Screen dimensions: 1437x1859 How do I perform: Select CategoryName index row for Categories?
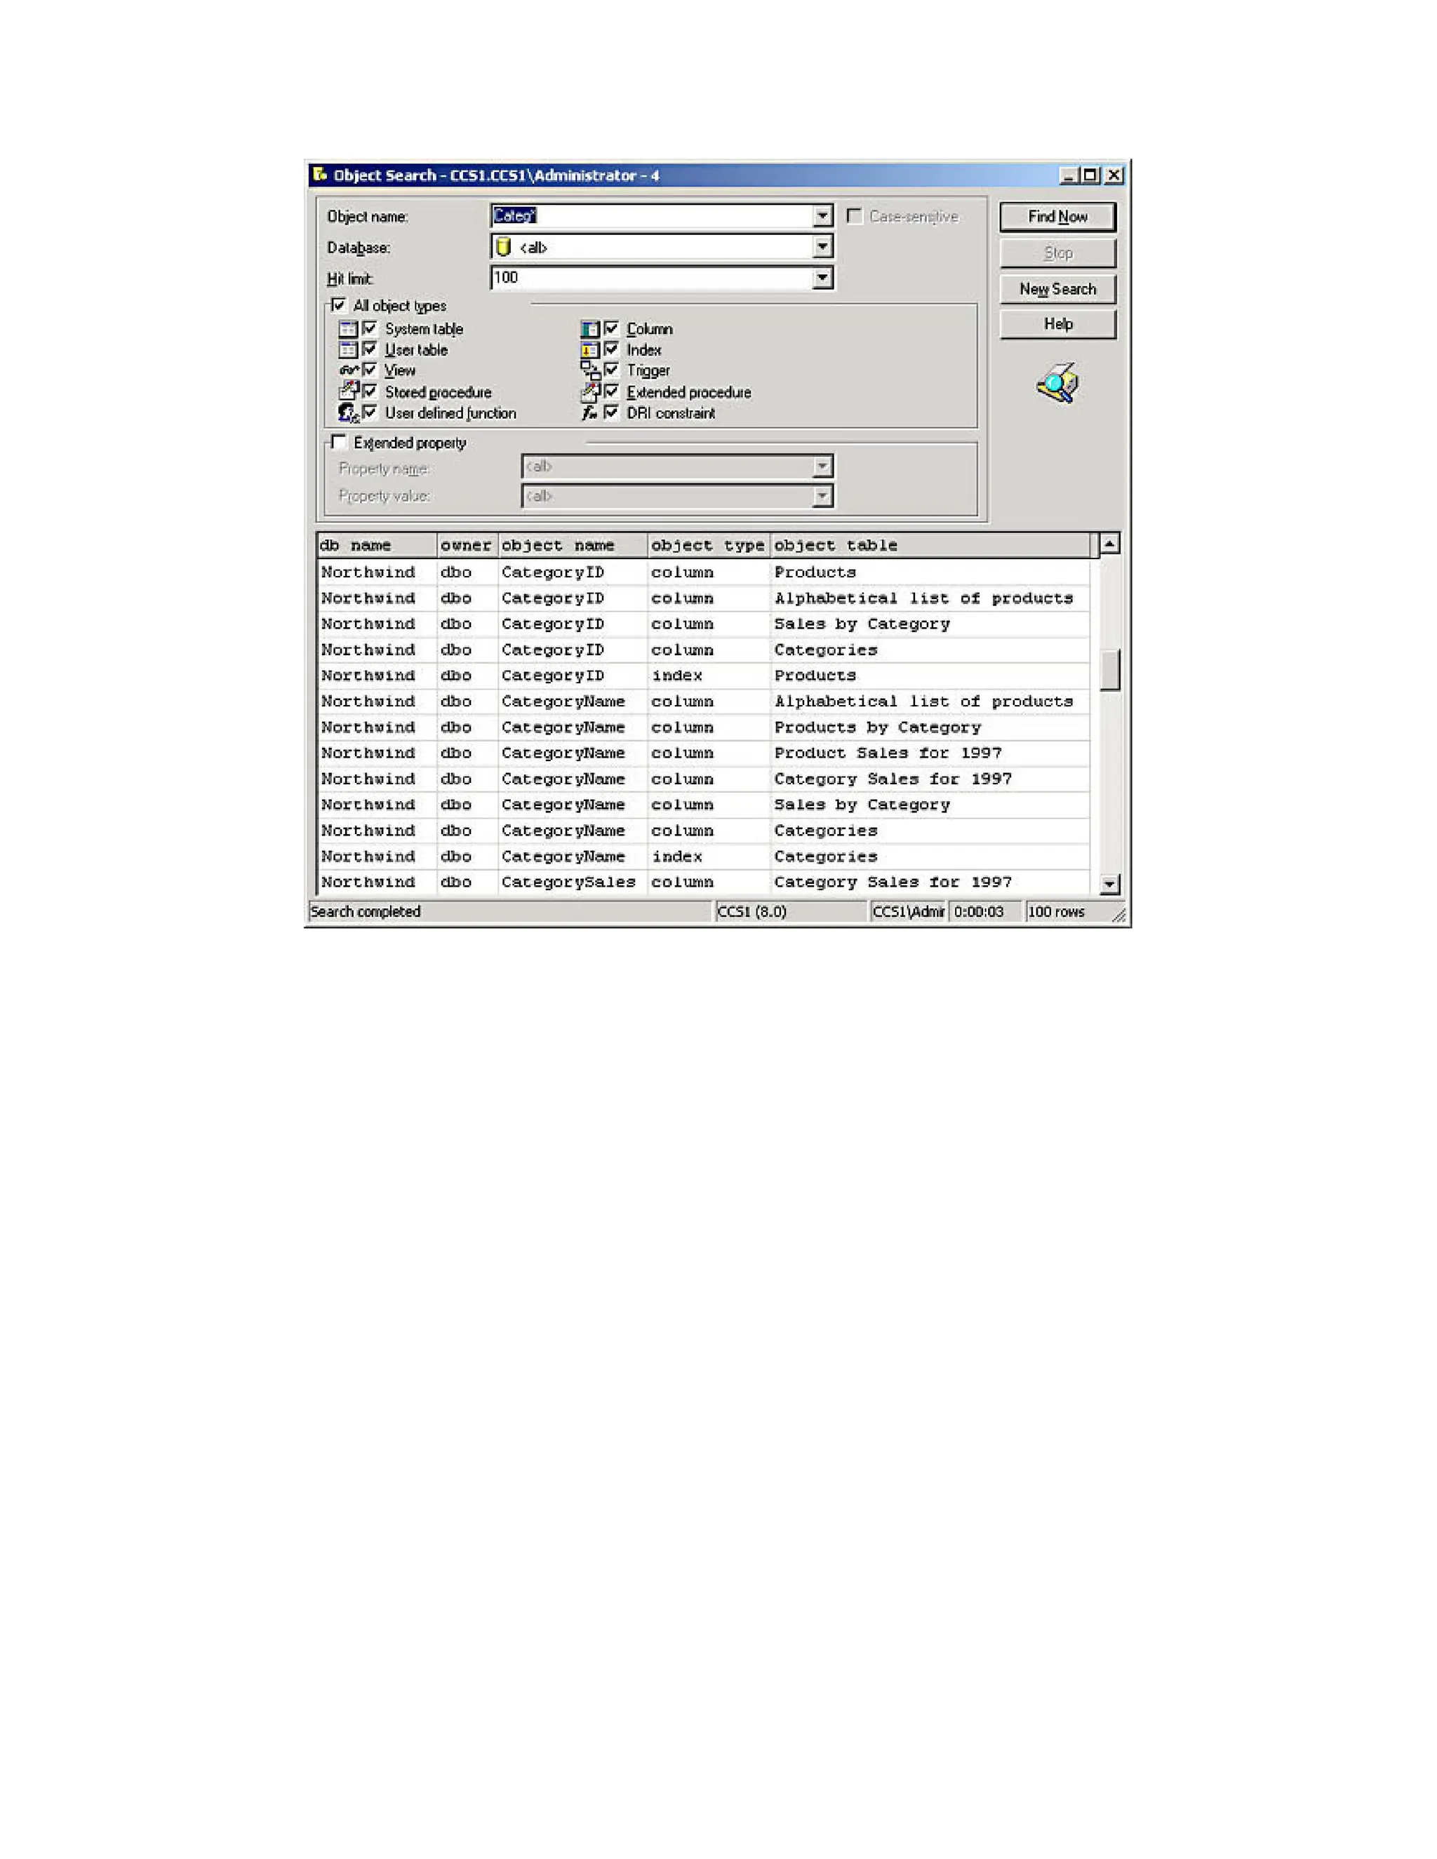[x=703, y=857]
